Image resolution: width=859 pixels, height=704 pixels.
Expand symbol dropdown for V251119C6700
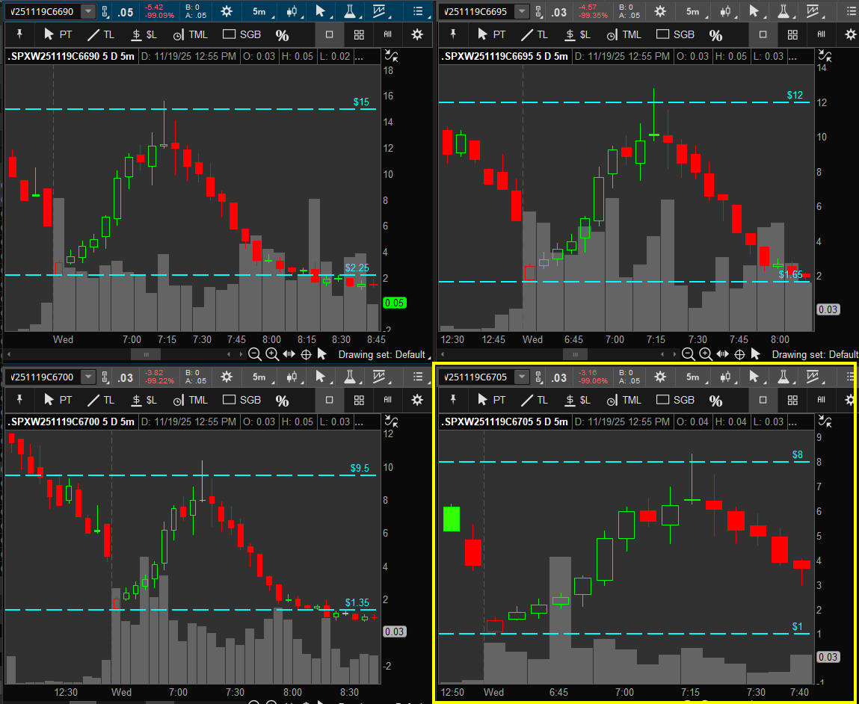click(x=87, y=377)
